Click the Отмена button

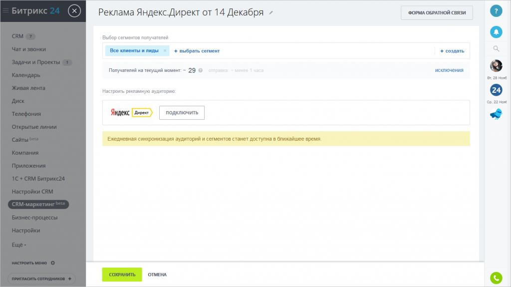157,275
